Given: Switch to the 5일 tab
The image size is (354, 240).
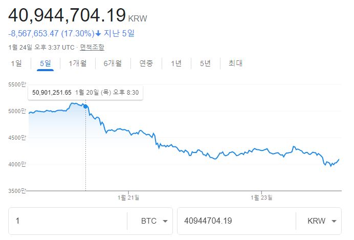Looking at the screenshot, I should coord(45,63).
